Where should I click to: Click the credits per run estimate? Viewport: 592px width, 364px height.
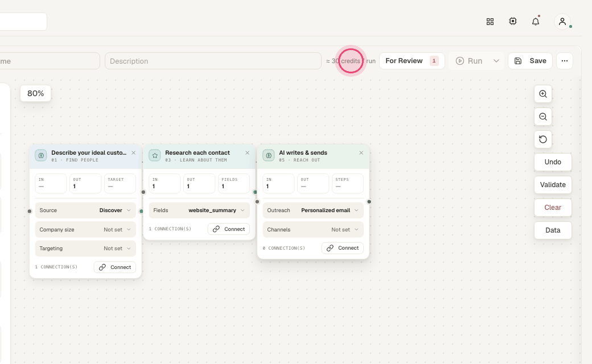pyautogui.click(x=351, y=61)
